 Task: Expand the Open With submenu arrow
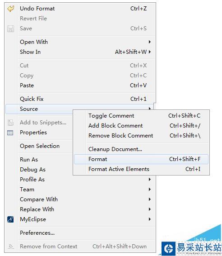coord(150,42)
